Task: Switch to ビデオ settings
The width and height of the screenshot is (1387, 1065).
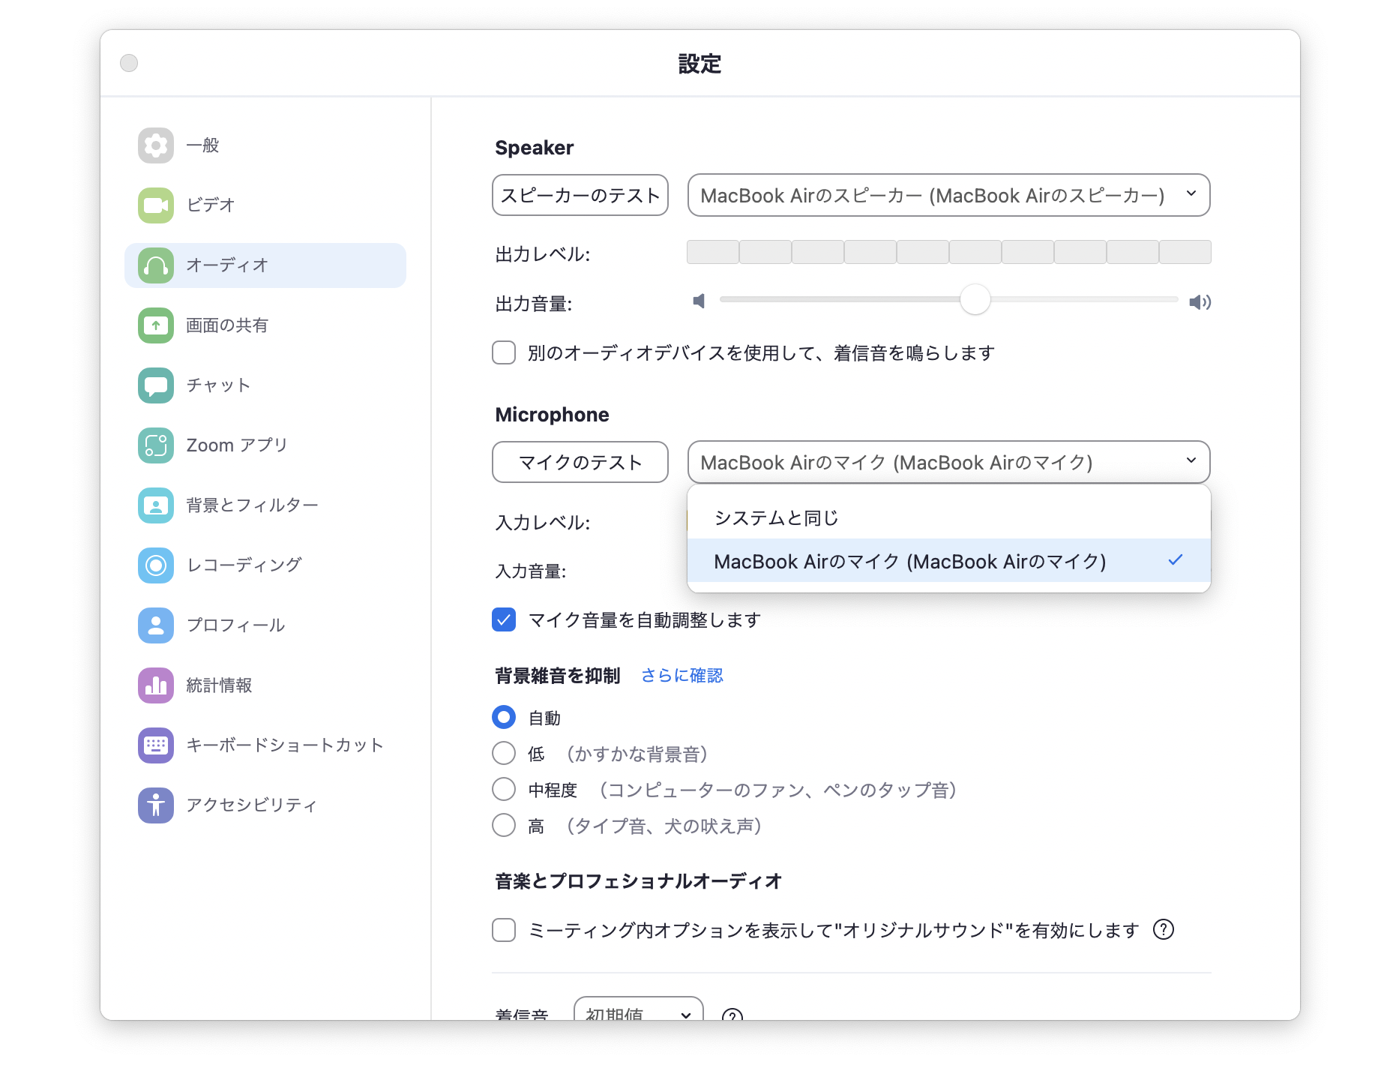Action: [265, 205]
